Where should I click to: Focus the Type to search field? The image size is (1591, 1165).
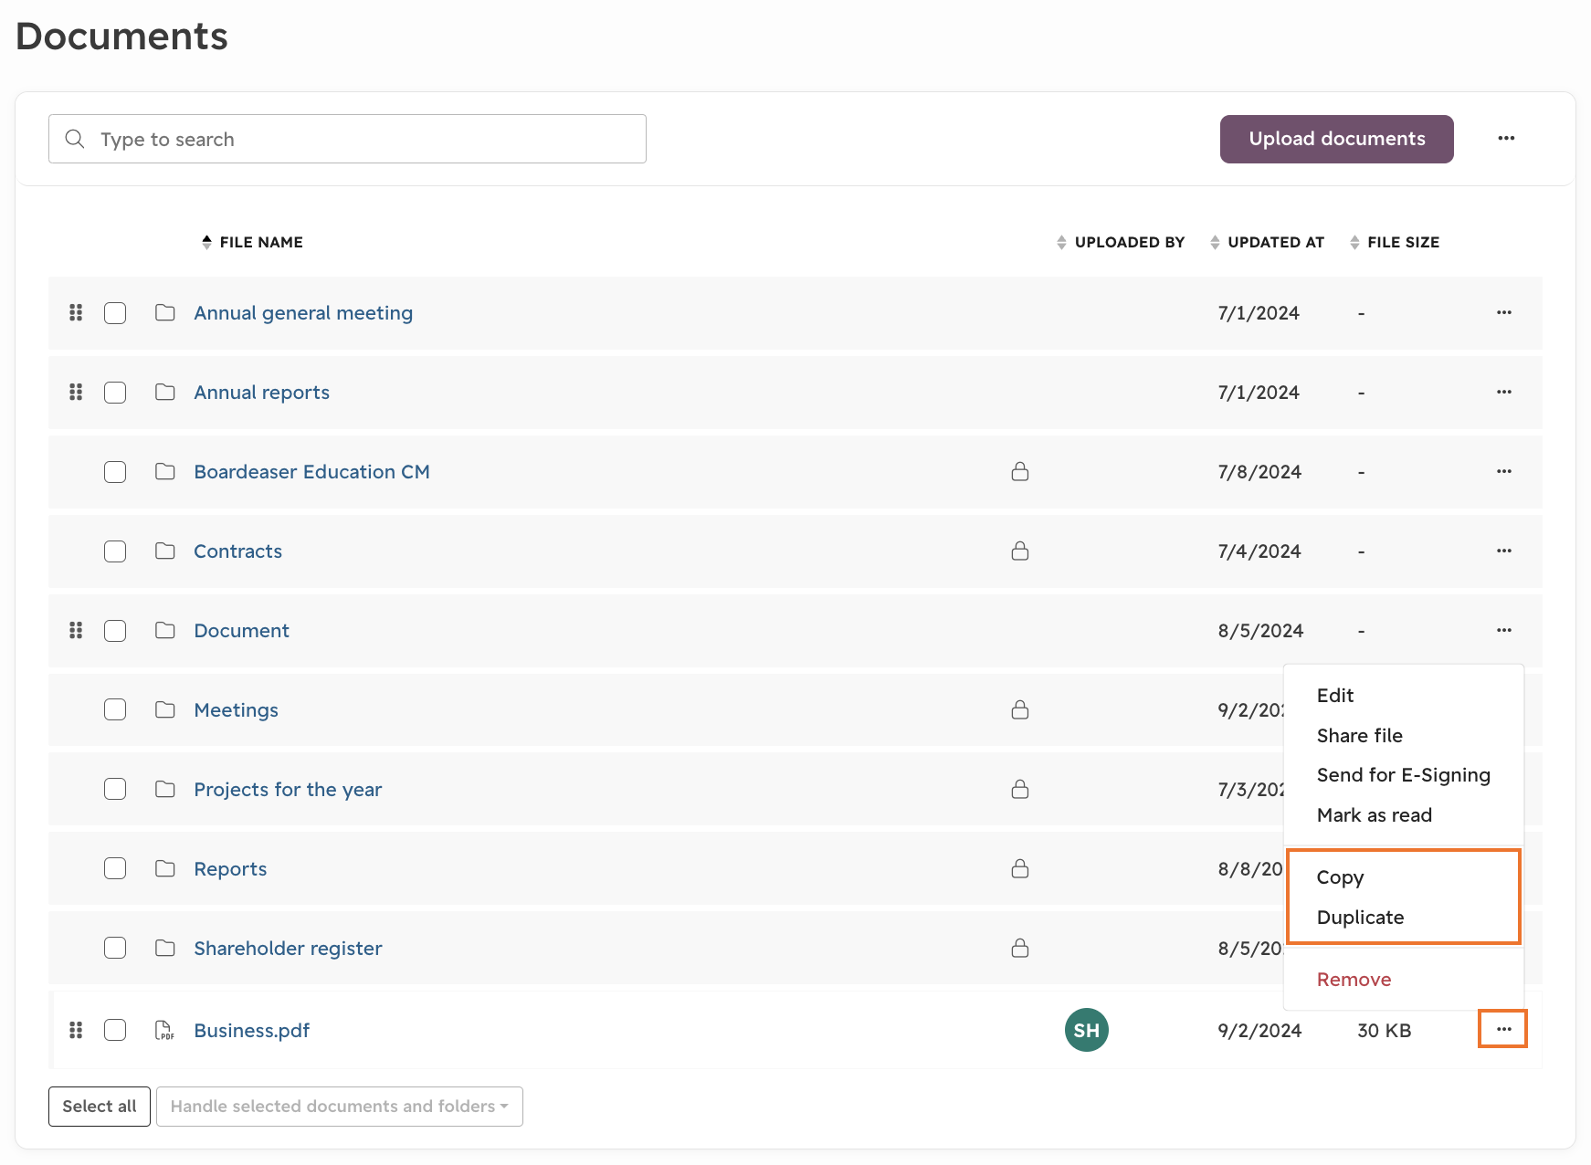click(x=347, y=139)
